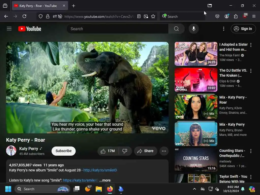Open YouTube settings three-dot menu
Viewport: 260px width, 195px height.
click(223, 29)
